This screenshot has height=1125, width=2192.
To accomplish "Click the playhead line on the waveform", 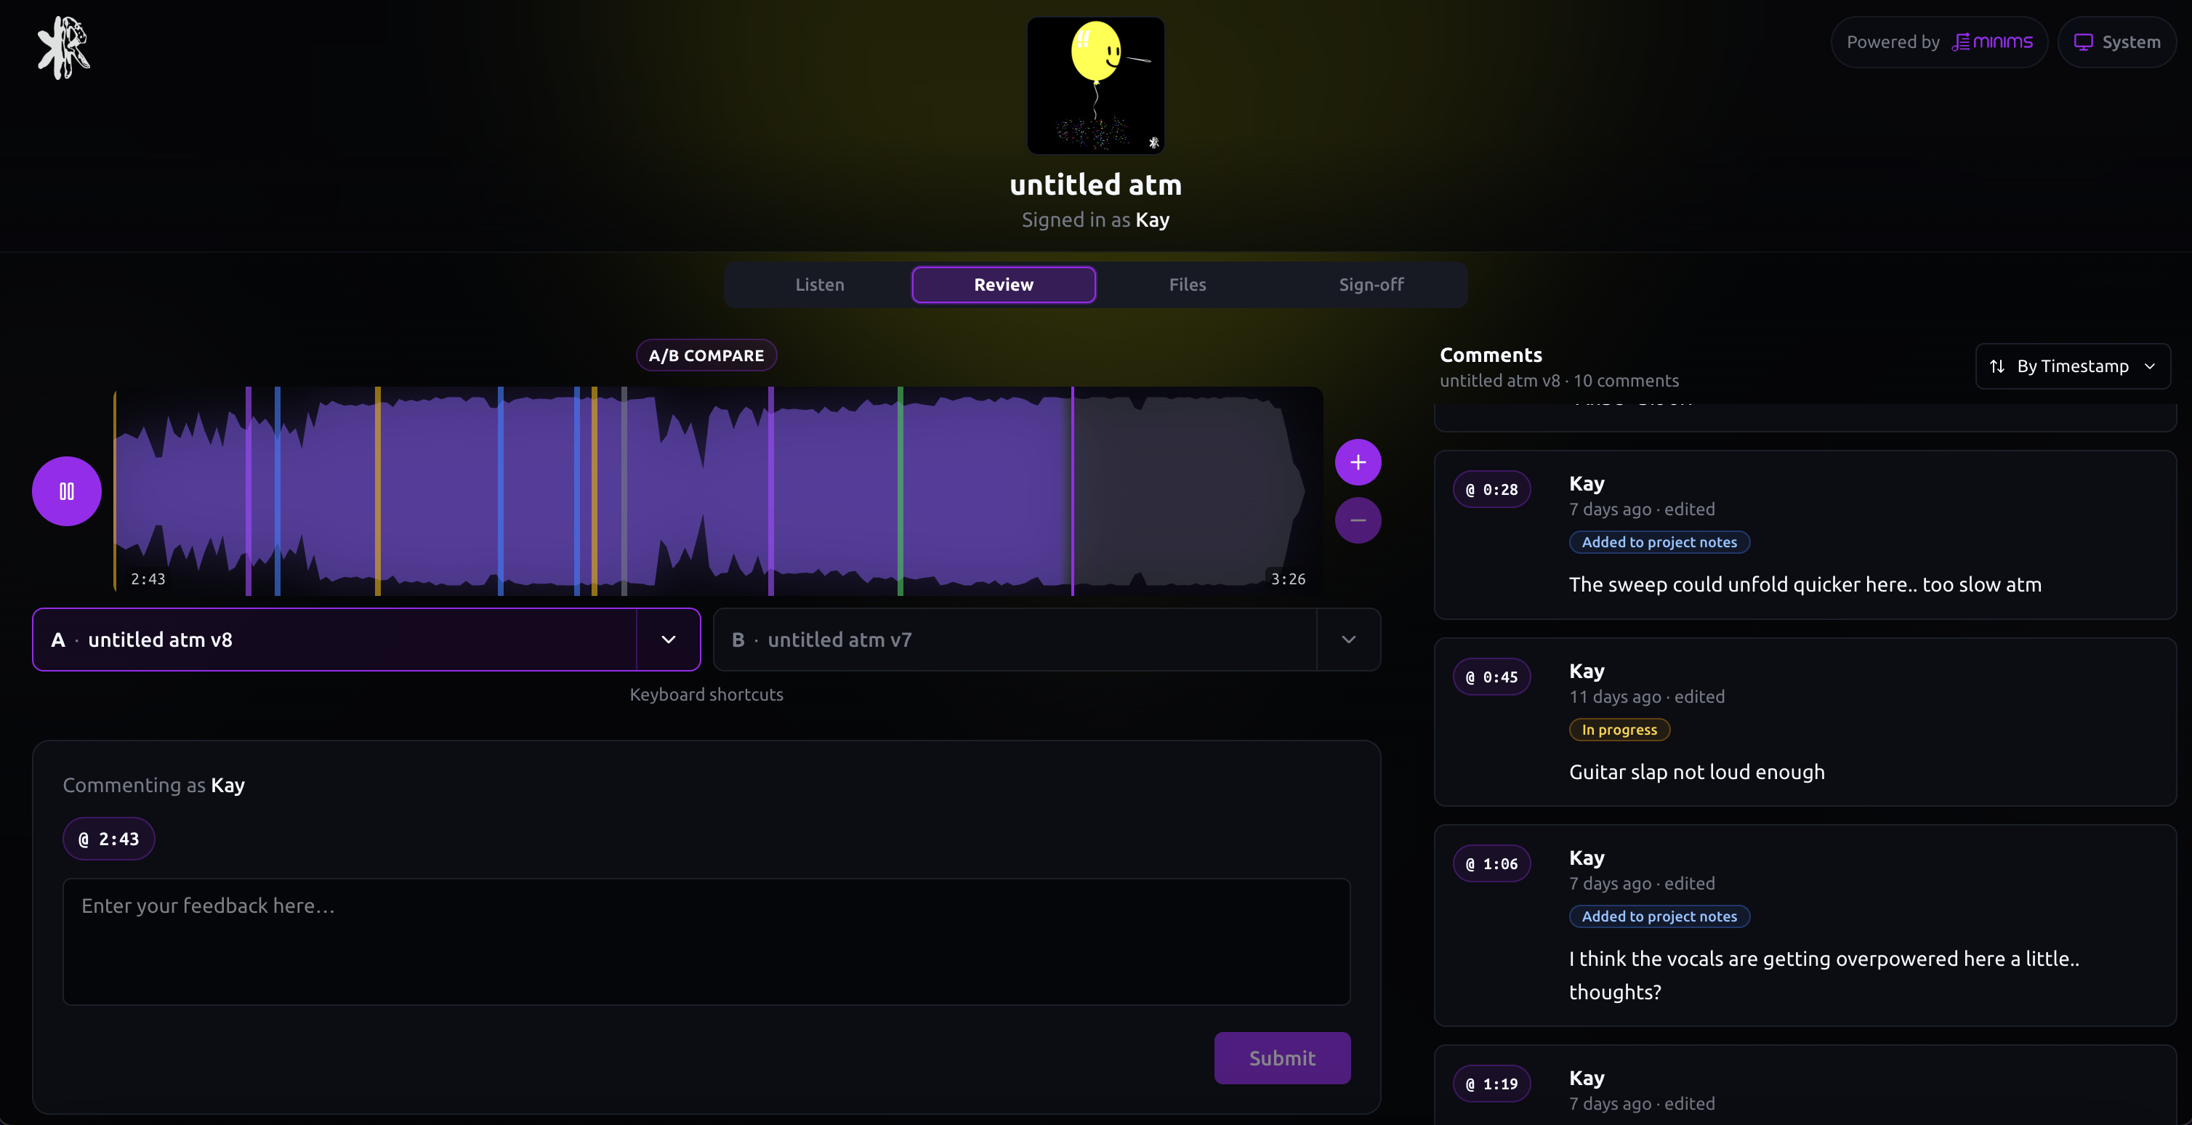I will coord(1072,491).
